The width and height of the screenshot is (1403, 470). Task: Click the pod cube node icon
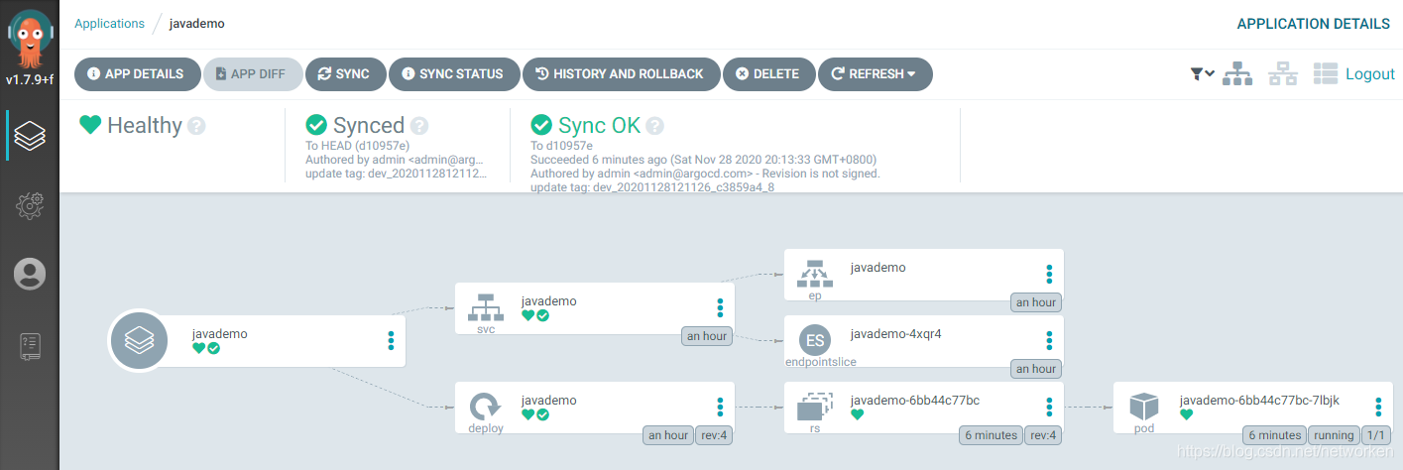1144,406
